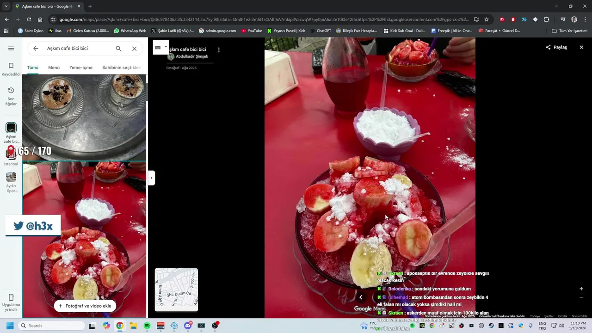Open the browser extensions puzzle icon
The height and width of the screenshot is (333, 592).
[x=546, y=19]
